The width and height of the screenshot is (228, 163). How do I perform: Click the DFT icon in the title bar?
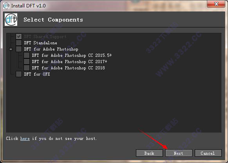pos(6,6)
